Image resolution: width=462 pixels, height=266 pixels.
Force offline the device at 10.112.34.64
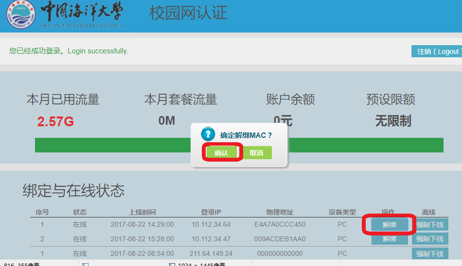(x=430, y=224)
